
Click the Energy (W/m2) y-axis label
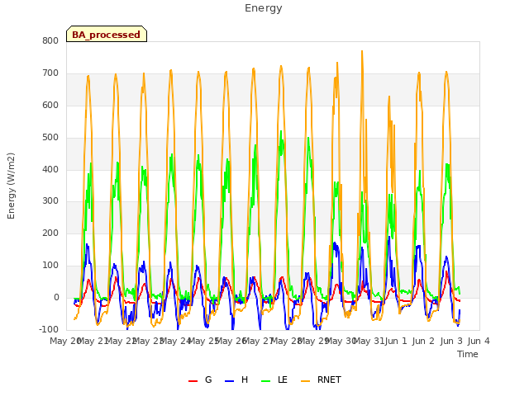click(x=11, y=186)
